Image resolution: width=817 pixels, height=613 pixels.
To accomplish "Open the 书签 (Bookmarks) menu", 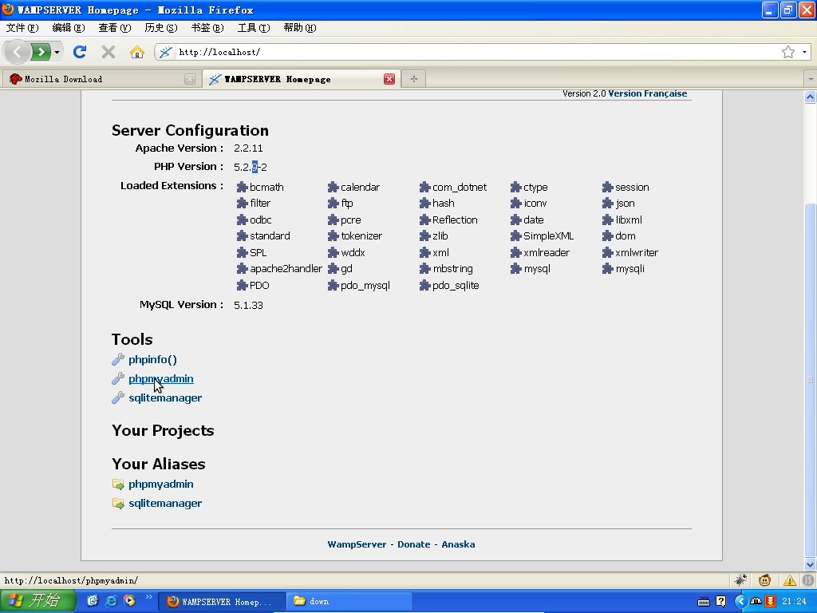I will pos(207,28).
